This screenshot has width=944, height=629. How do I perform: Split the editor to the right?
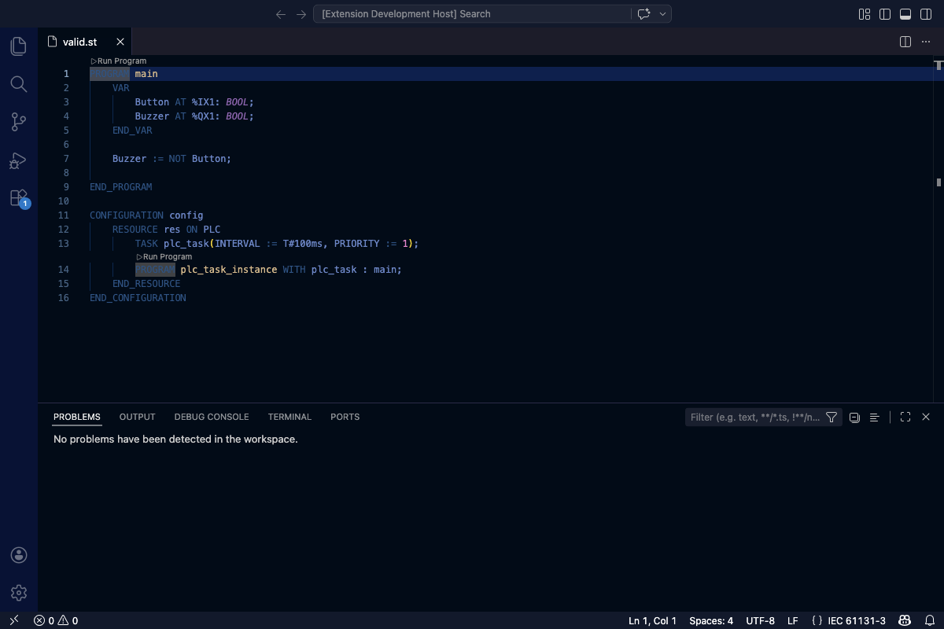905,42
